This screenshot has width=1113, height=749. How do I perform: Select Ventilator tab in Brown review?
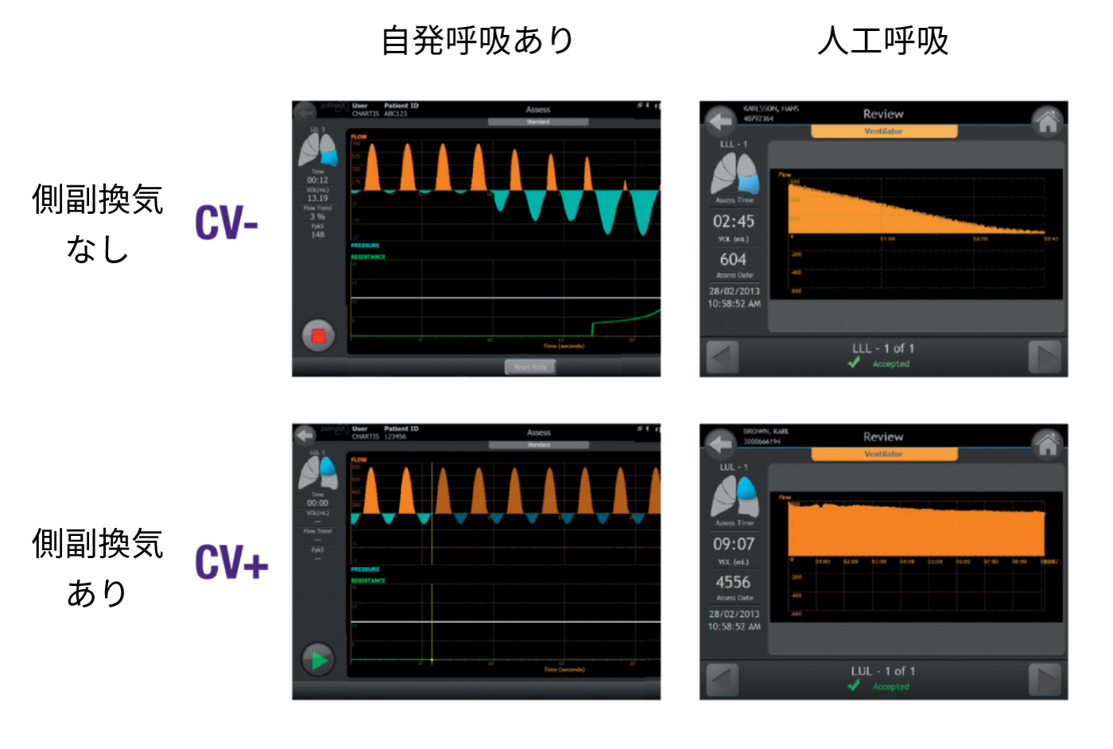883,454
